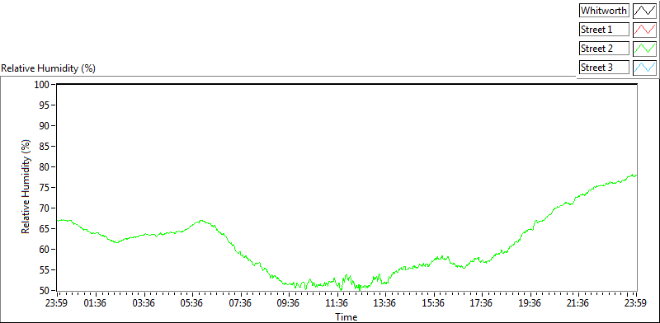Screen dimensions: 660x323
Task: Click the last 23:59 time label
Action: (636, 303)
